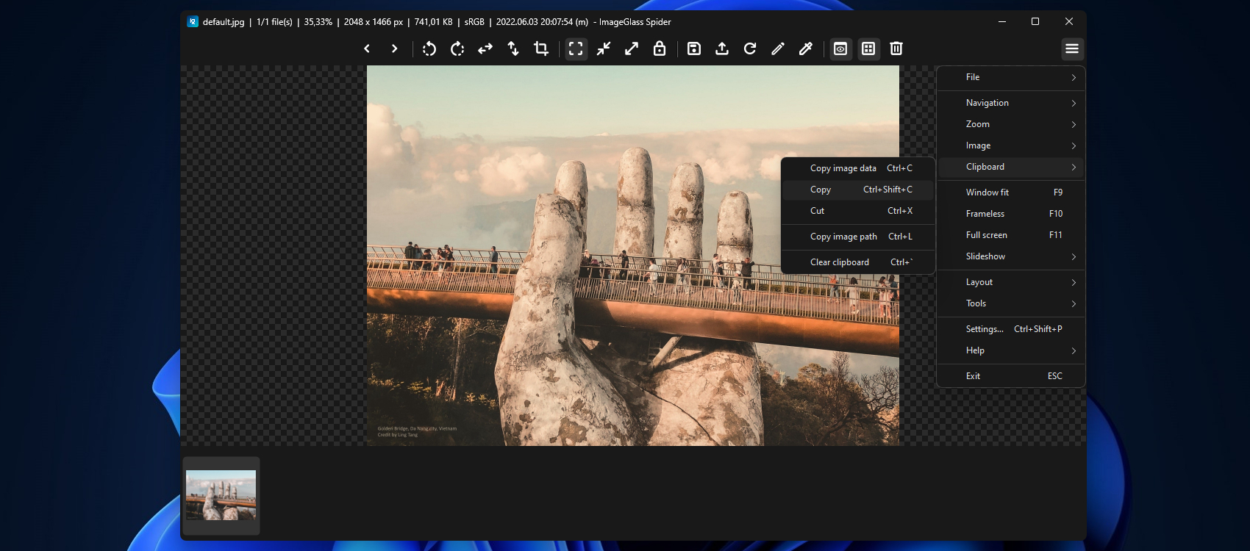
Task: Expand the Navigation submenu
Action: tap(1011, 103)
